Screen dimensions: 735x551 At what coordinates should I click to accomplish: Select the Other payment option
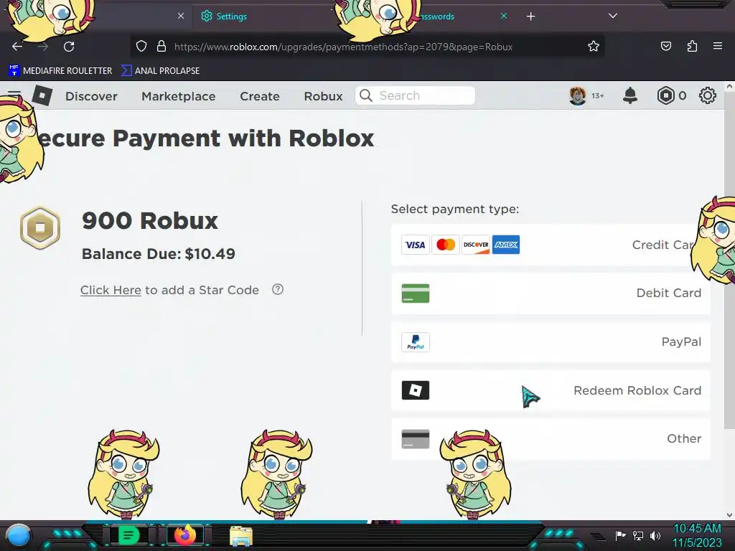click(x=551, y=439)
